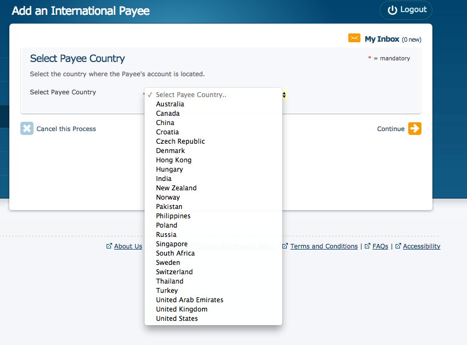
Task: Pick Hungary from the list
Action: click(213, 169)
